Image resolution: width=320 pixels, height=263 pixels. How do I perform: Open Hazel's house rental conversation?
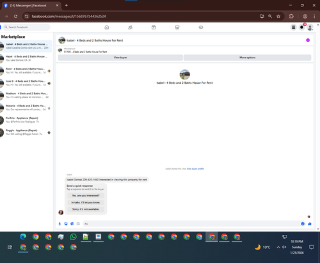click(26, 58)
